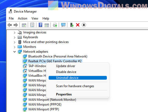Image resolution: width=148 pixels, height=112 pixels.
Task: Click the WAN Miniport (Network Monitor) adapter icon
Action: coord(25,100)
